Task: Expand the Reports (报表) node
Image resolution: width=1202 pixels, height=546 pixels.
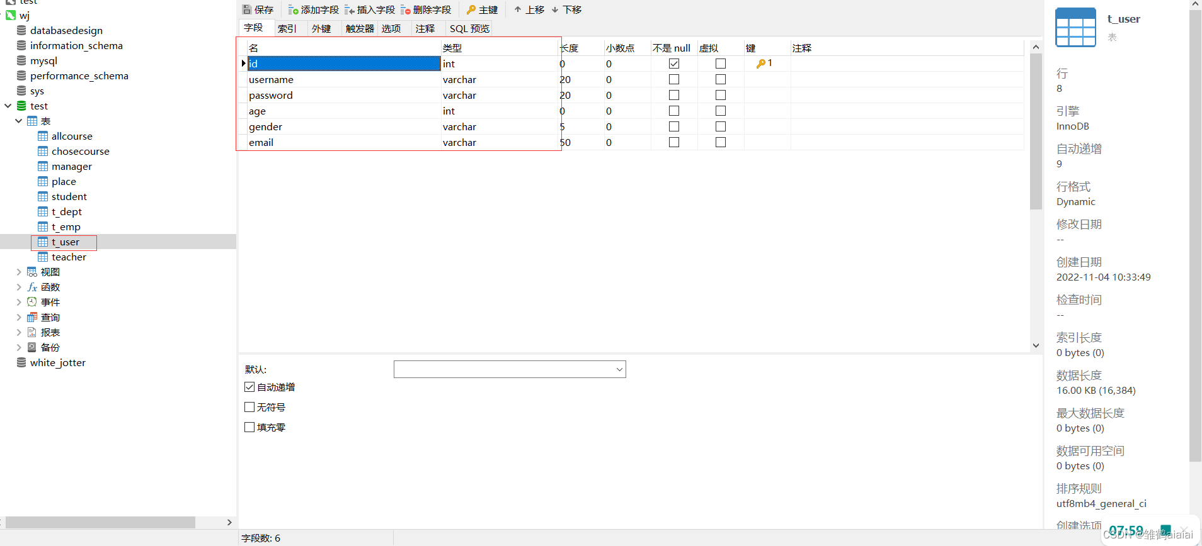Action: point(19,332)
